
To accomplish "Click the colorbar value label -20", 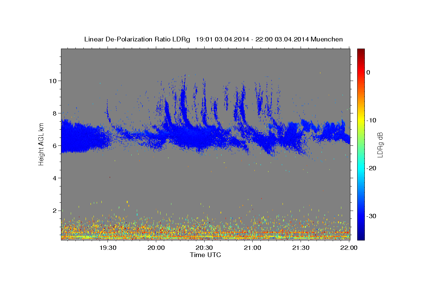I will (x=371, y=168).
